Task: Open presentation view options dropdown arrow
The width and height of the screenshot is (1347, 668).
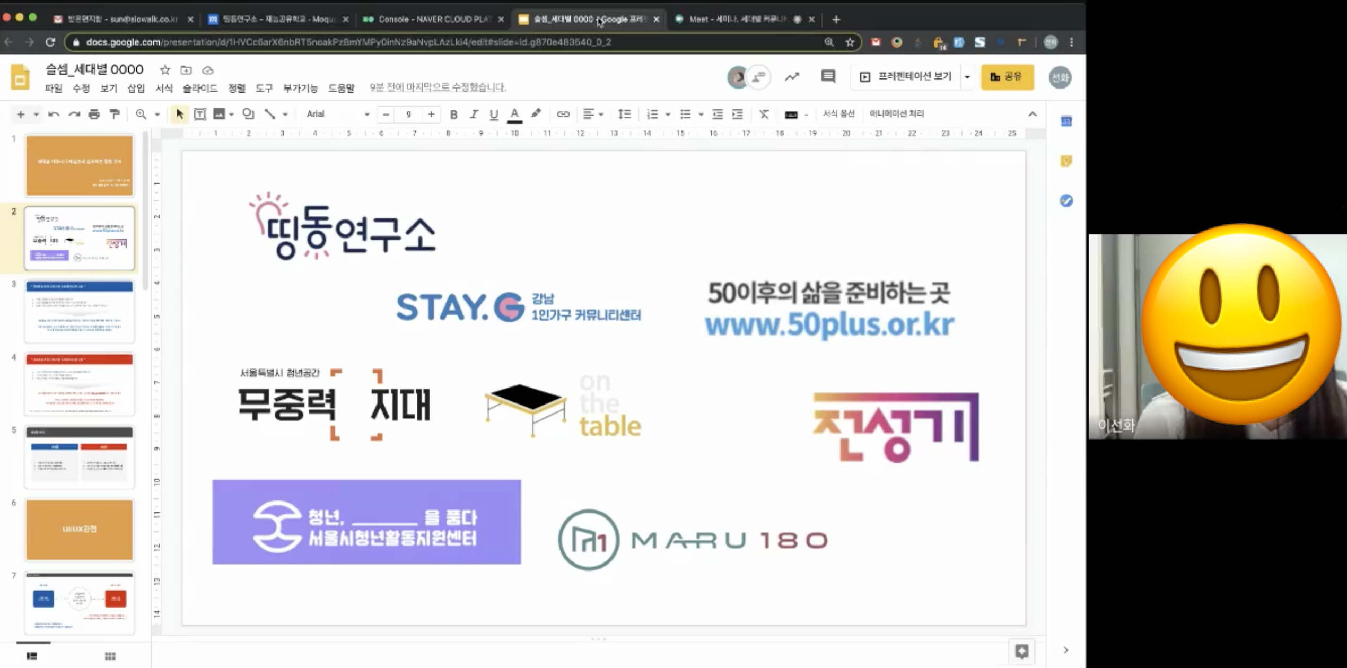Action: point(967,77)
